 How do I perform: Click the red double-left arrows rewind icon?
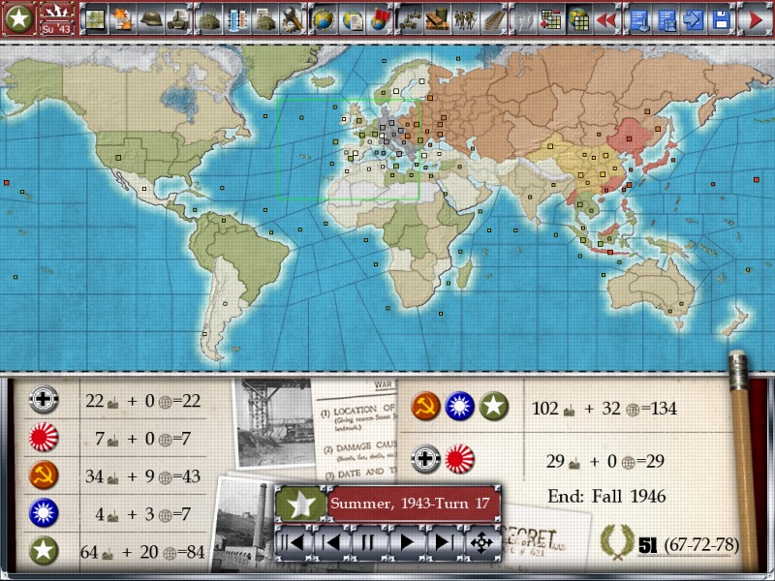(607, 19)
